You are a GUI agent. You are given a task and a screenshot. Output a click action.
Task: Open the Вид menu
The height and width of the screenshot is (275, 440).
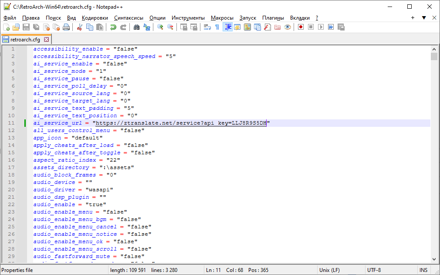71,18
